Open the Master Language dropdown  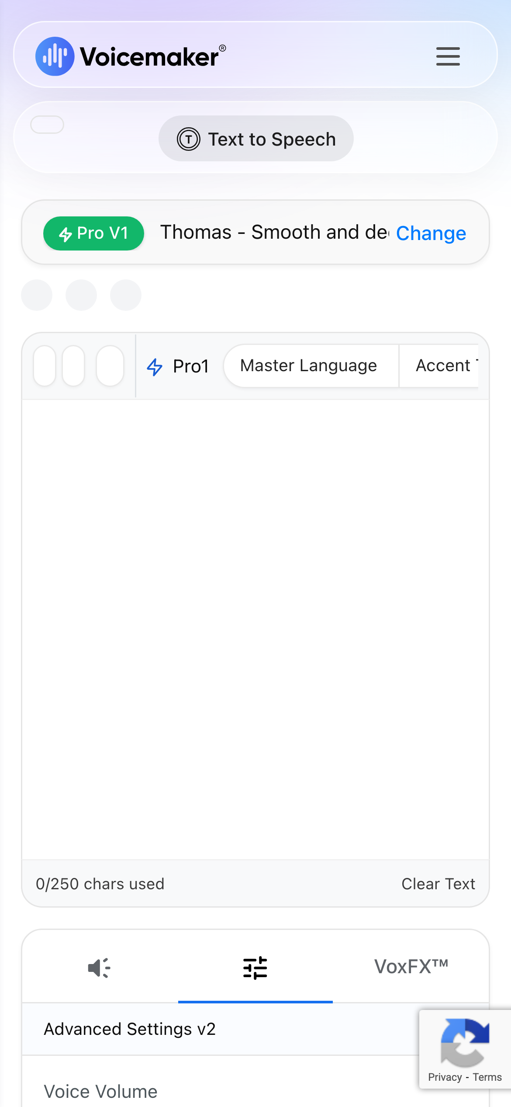(309, 366)
